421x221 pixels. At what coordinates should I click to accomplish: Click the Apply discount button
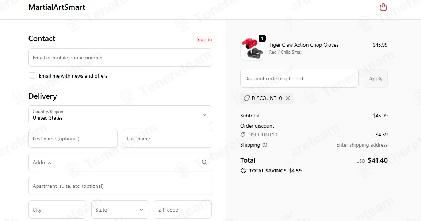click(x=376, y=78)
